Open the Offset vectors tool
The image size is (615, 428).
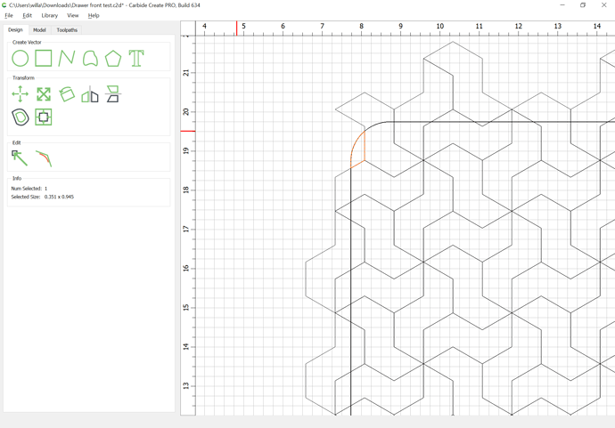(20, 117)
